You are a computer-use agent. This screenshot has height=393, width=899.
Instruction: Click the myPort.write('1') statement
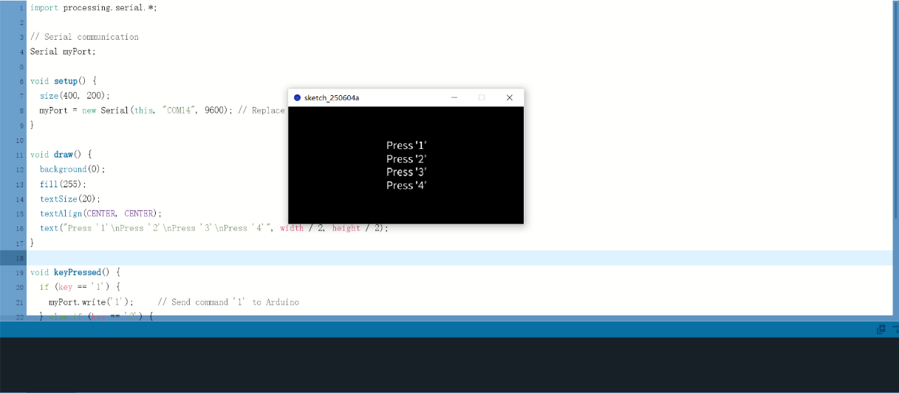pos(92,302)
